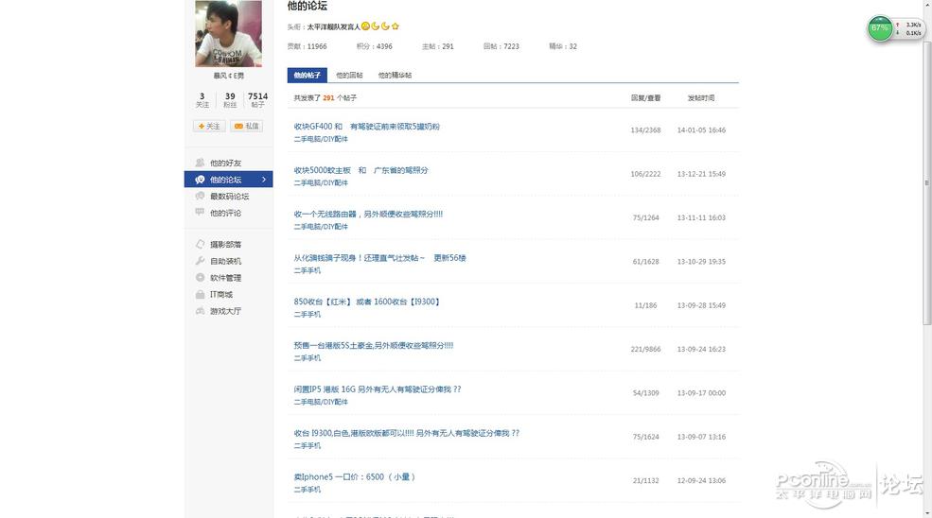Click 二手手机 under the 从化骗钱骗子 post
This screenshot has height=518, width=932.
307,270
